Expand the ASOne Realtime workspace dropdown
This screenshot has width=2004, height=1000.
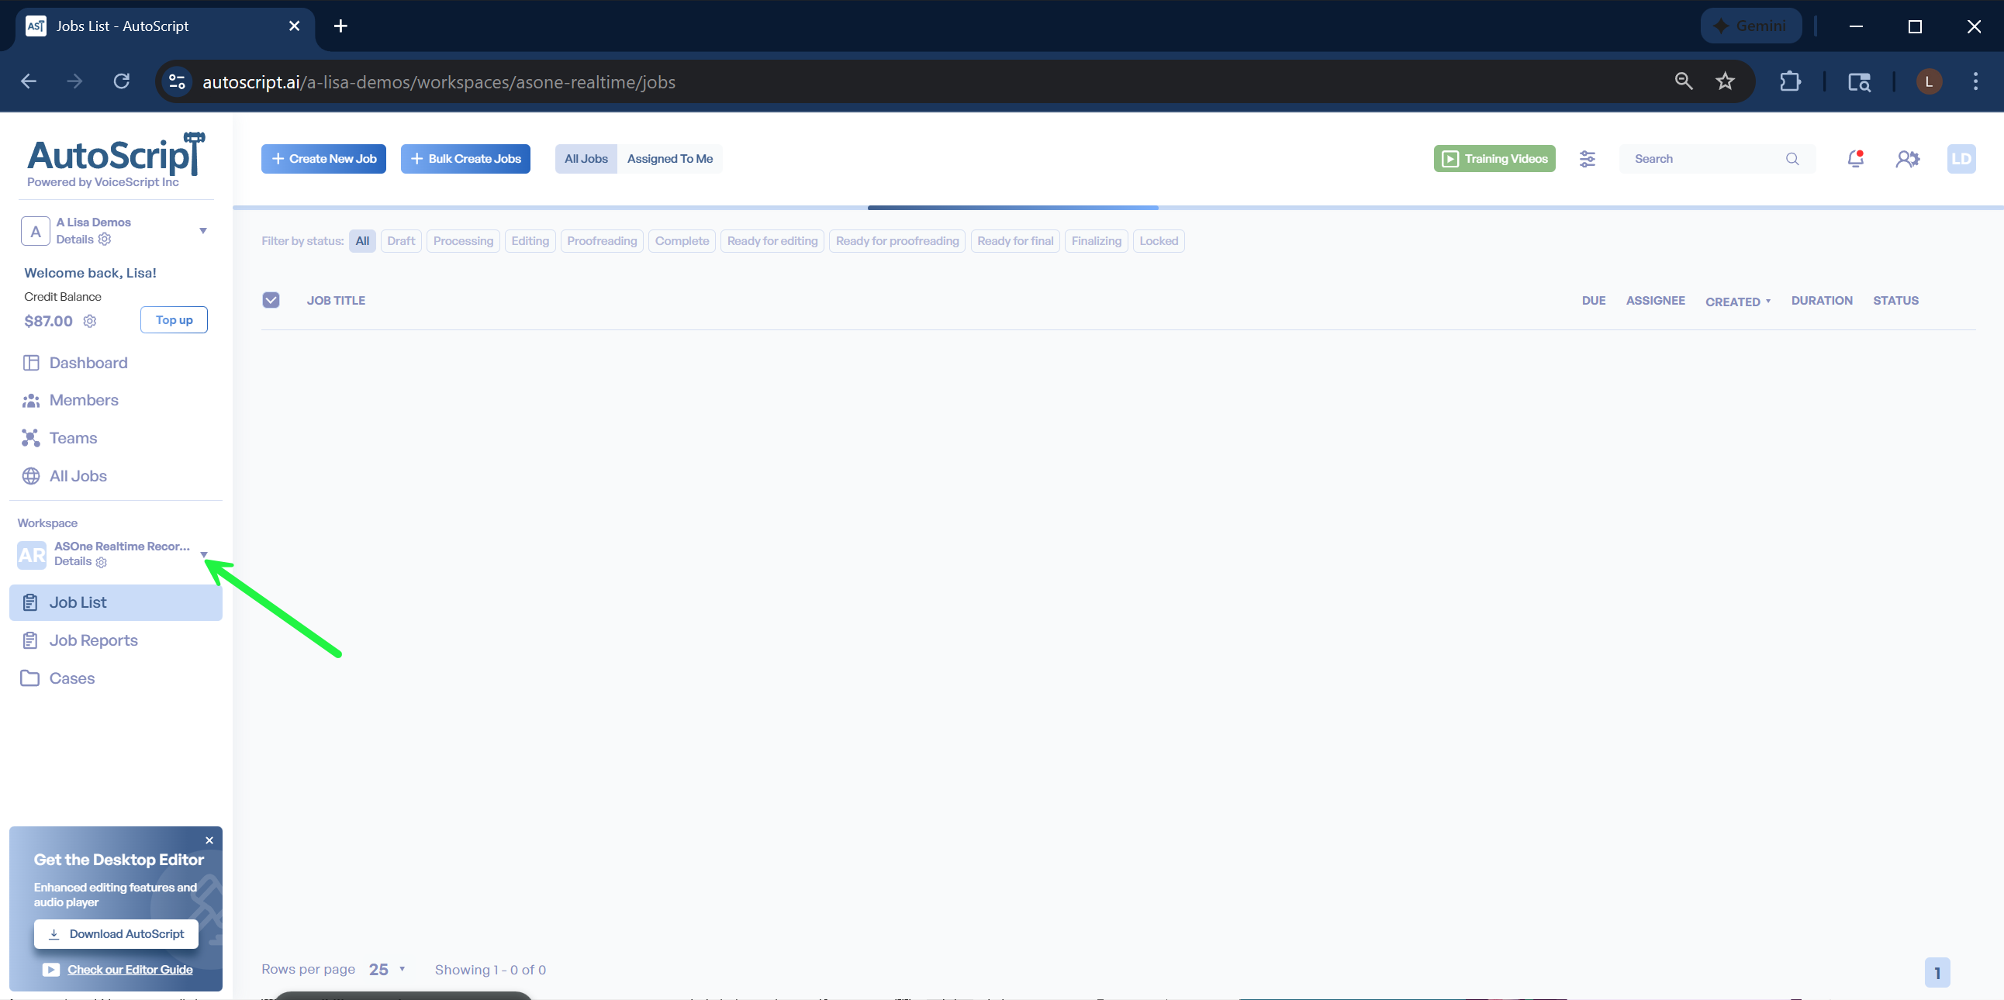(204, 554)
